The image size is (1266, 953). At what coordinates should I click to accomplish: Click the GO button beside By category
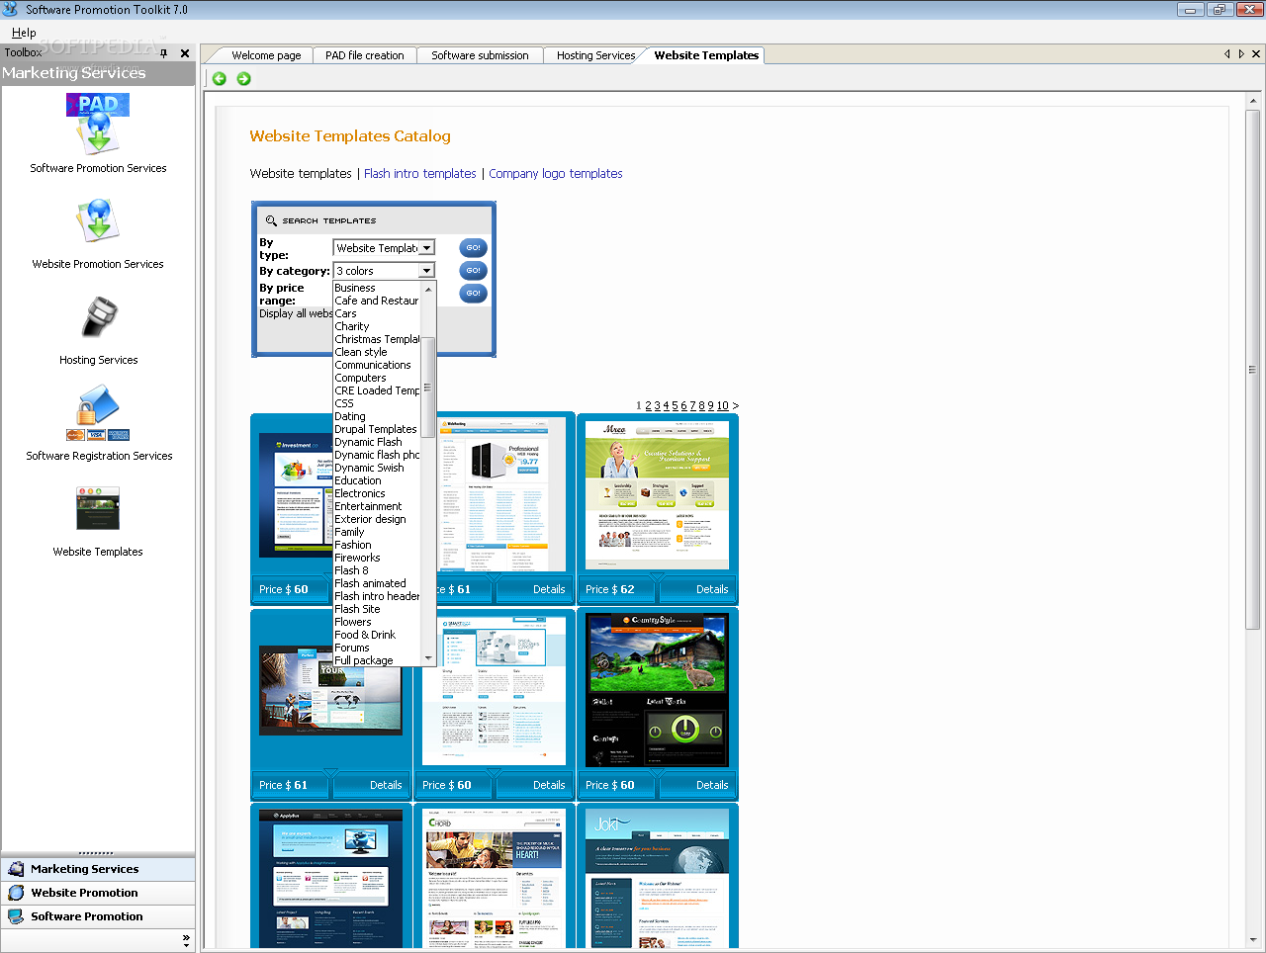tap(474, 270)
